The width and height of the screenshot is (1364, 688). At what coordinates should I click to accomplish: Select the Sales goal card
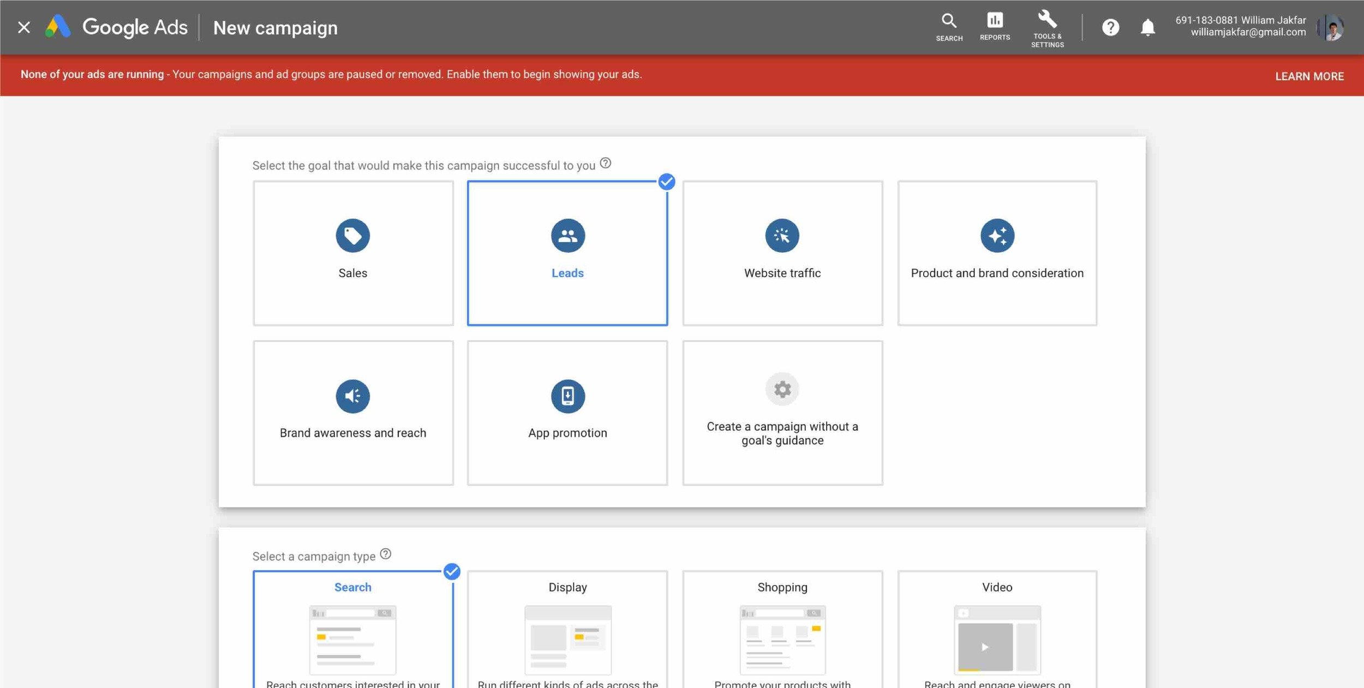pyautogui.click(x=353, y=254)
